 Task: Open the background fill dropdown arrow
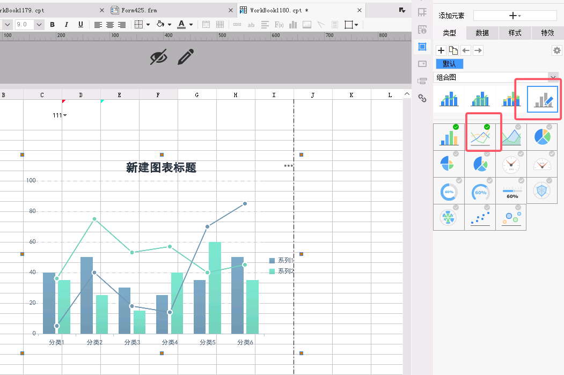pos(170,25)
